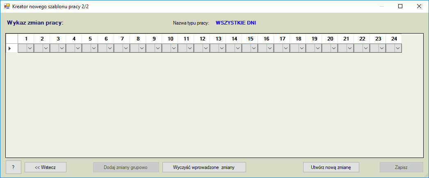Screen dimensions: 429x178
Task: Expand the combo box under column 5
Action: pyautogui.click(x=94, y=48)
